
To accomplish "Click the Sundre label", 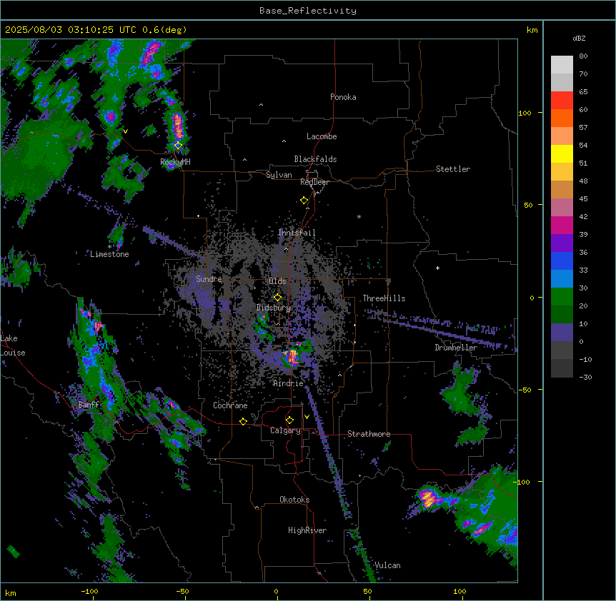I will click(x=209, y=279).
